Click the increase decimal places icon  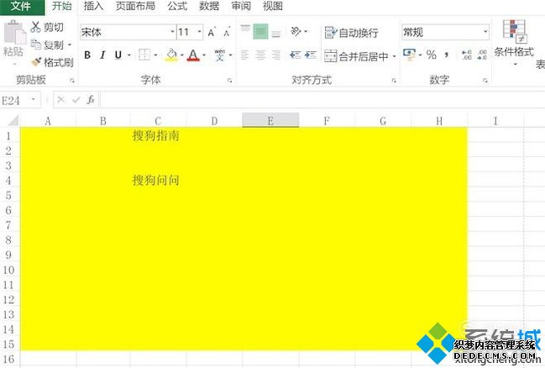pos(466,55)
